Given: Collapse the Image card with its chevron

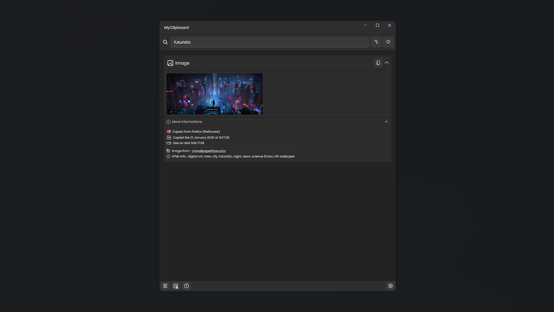Looking at the screenshot, I should tap(387, 63).
